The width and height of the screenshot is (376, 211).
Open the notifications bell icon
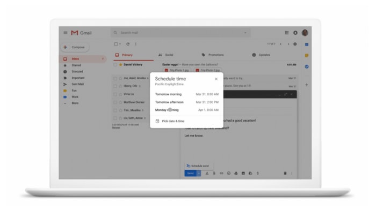click(x=295, y=33)
